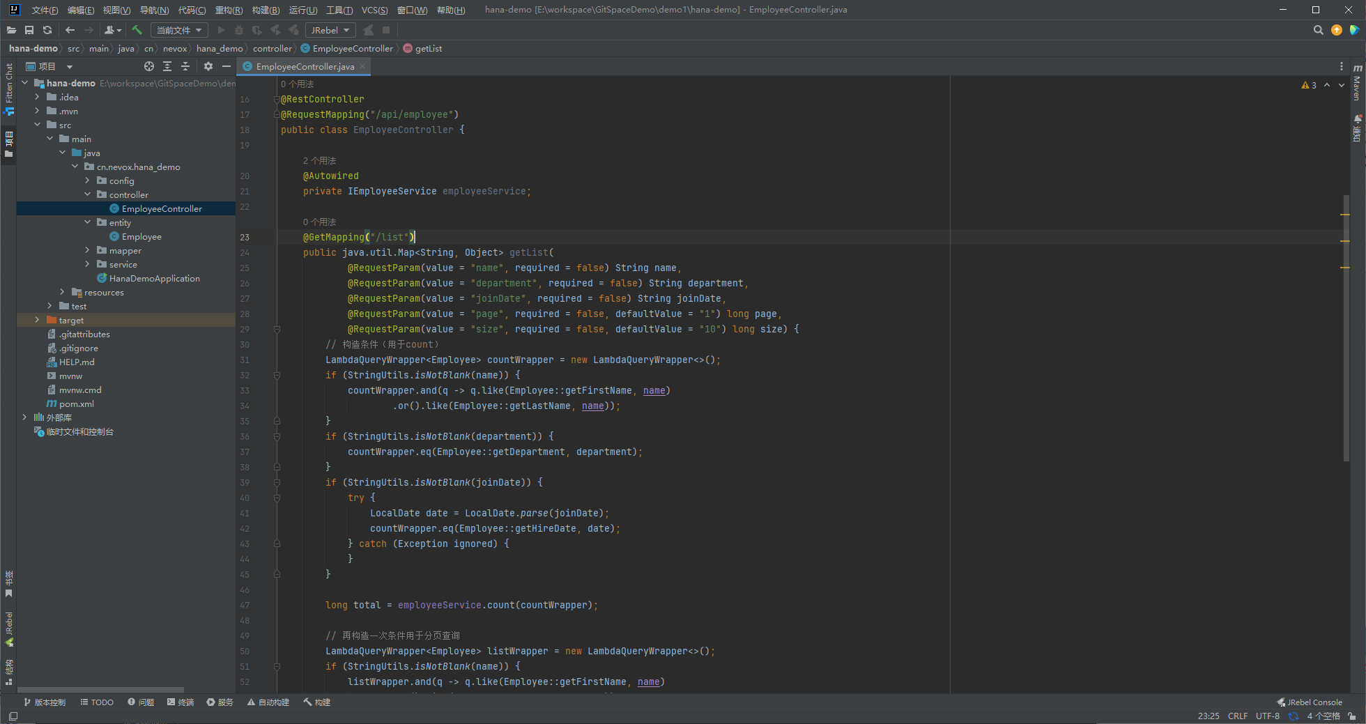The width and height of the screenshot is (1366, 724).
Task: Open 终端 terminal tool window
Action: [x=181, y=702]
